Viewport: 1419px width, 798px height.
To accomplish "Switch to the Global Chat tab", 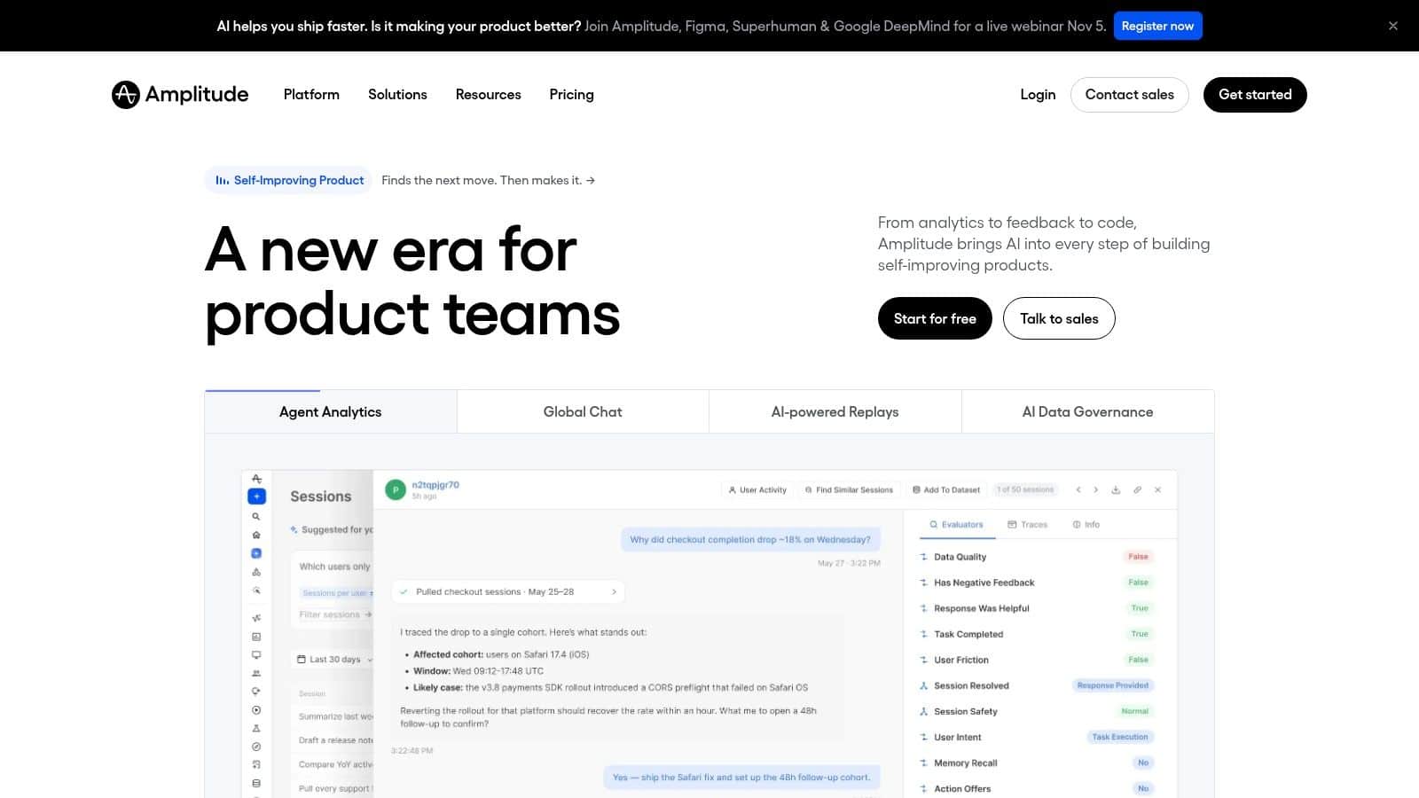I will (x=583, y=411).
